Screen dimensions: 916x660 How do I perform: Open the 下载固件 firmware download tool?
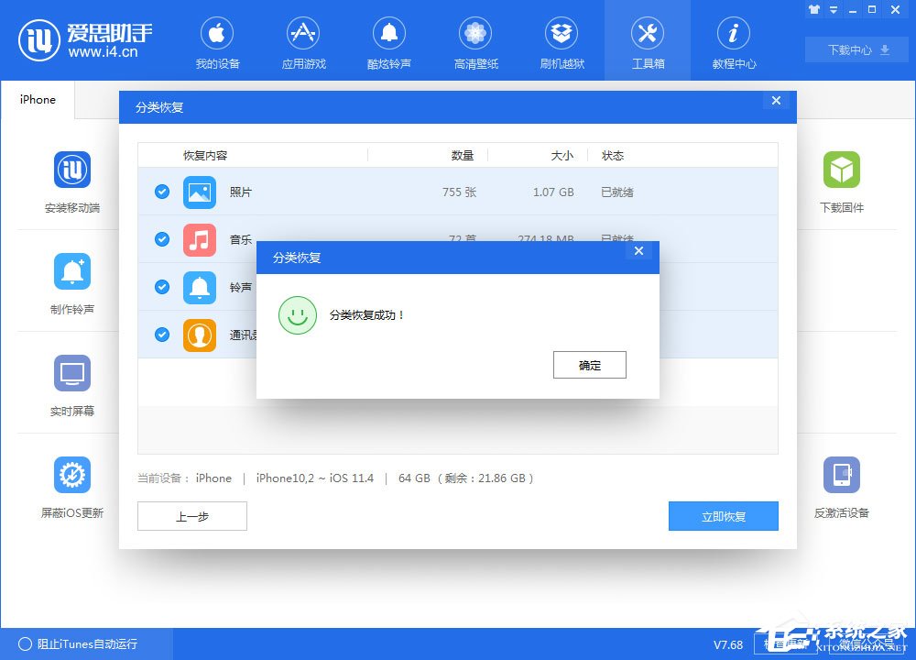pyautogui.click(x=842, y=181)
